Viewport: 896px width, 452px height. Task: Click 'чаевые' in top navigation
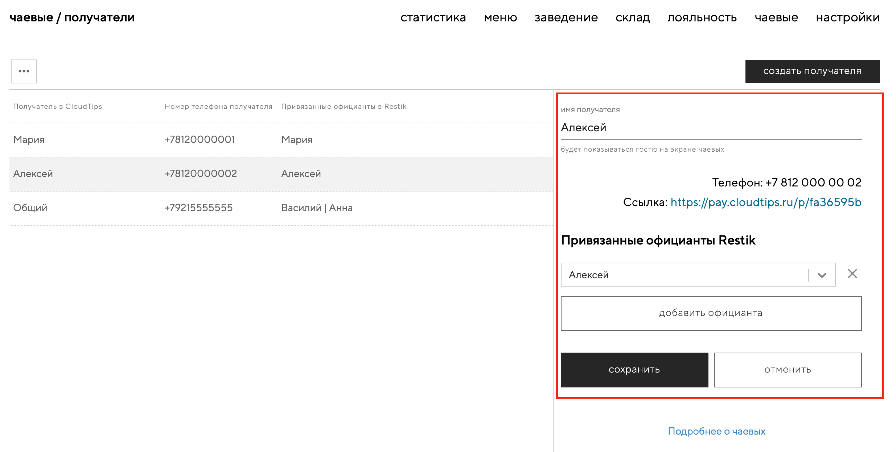tap(776, 17)
